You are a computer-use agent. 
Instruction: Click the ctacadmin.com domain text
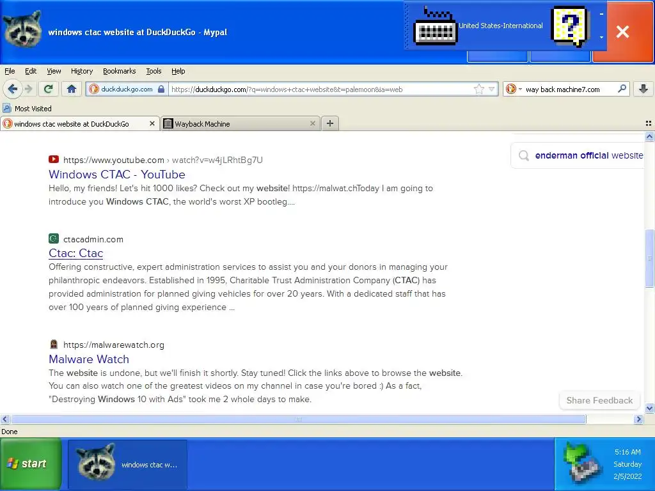click(93, 239)
